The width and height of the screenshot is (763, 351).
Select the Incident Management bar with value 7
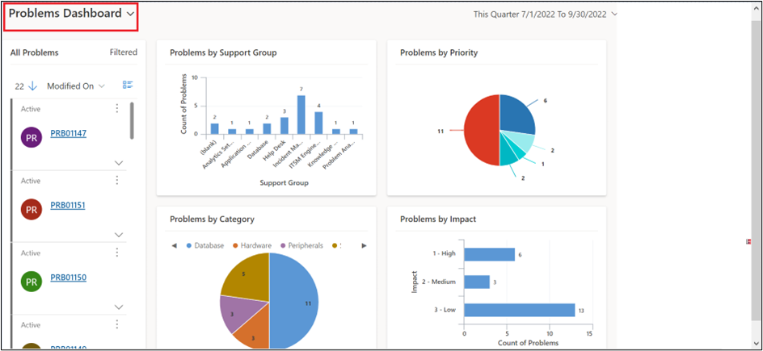[x=301, y=115]
